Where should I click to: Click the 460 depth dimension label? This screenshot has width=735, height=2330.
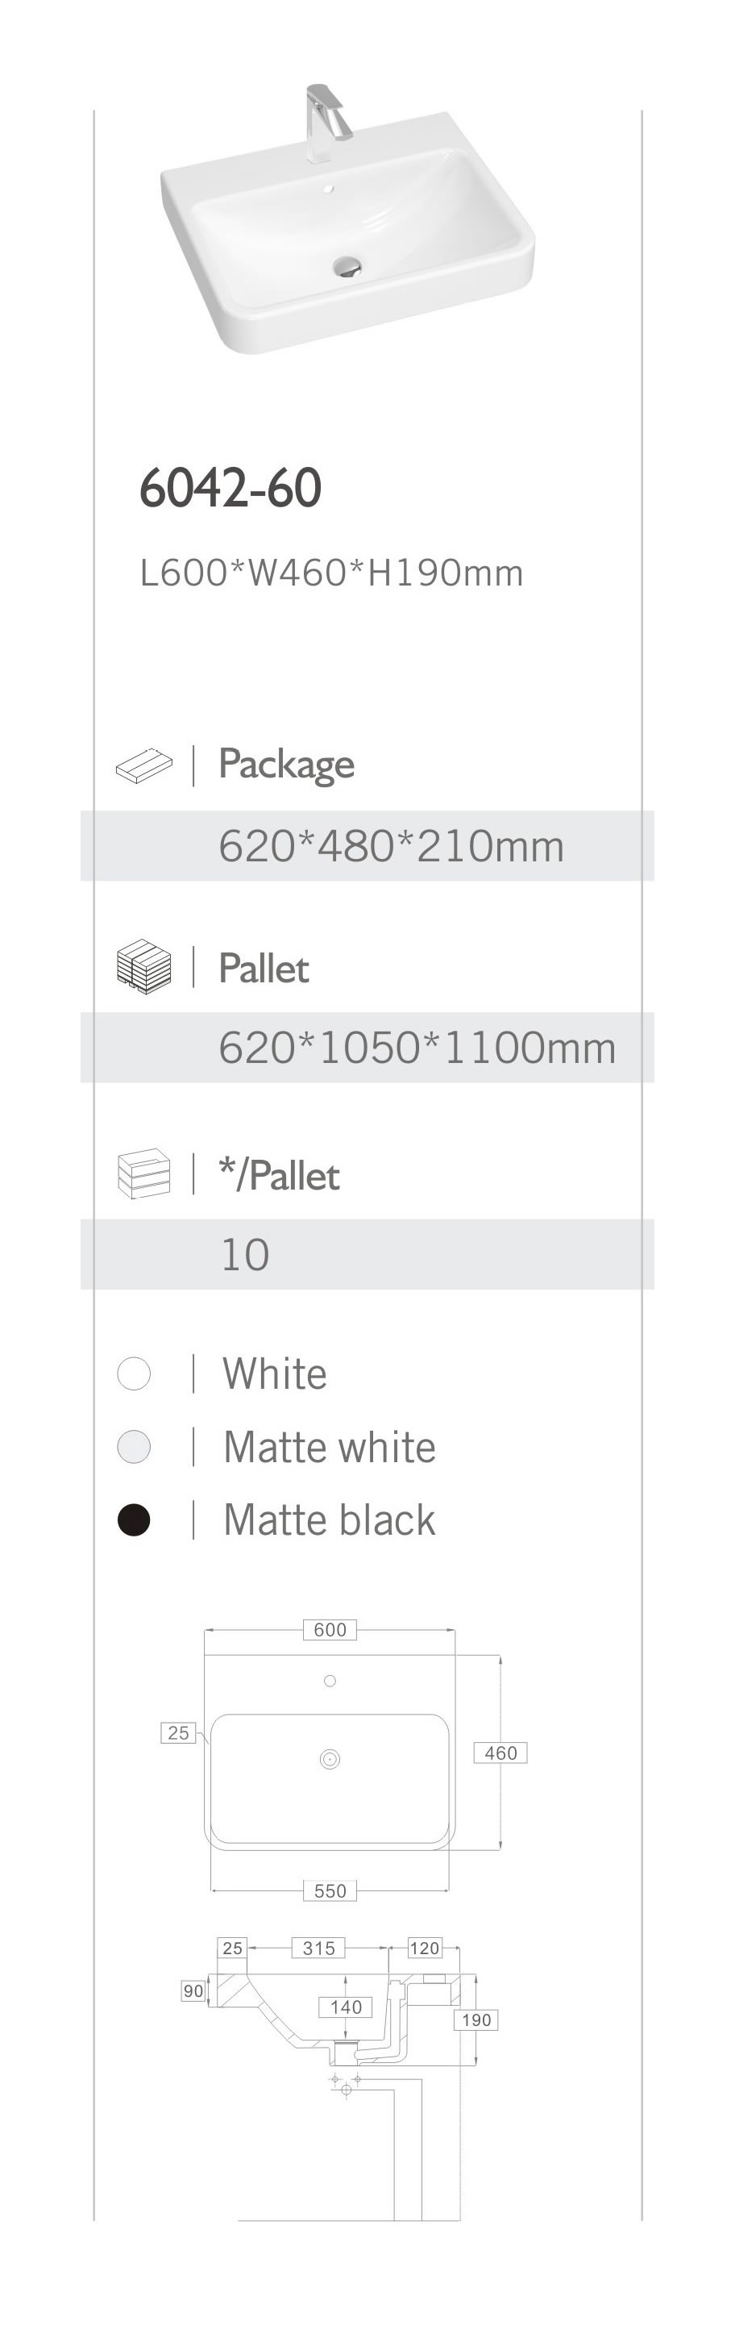pyautogui.click(x=500, y=1753)
